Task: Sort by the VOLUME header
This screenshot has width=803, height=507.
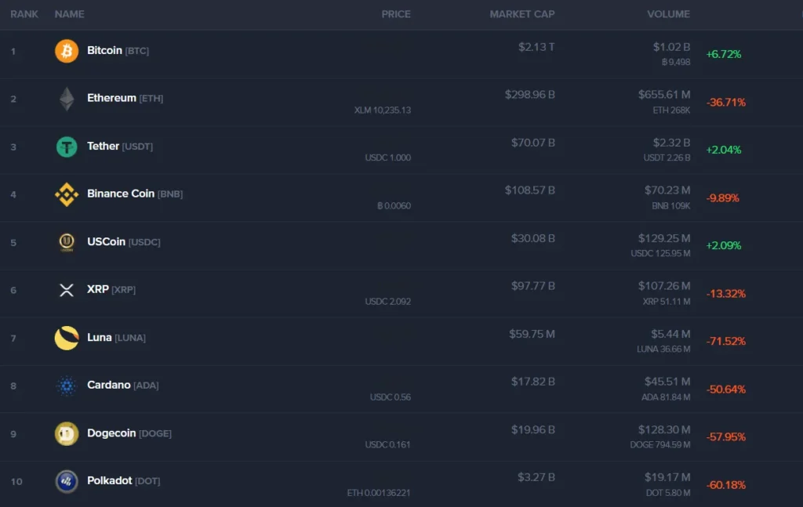Action: (668, 13)
